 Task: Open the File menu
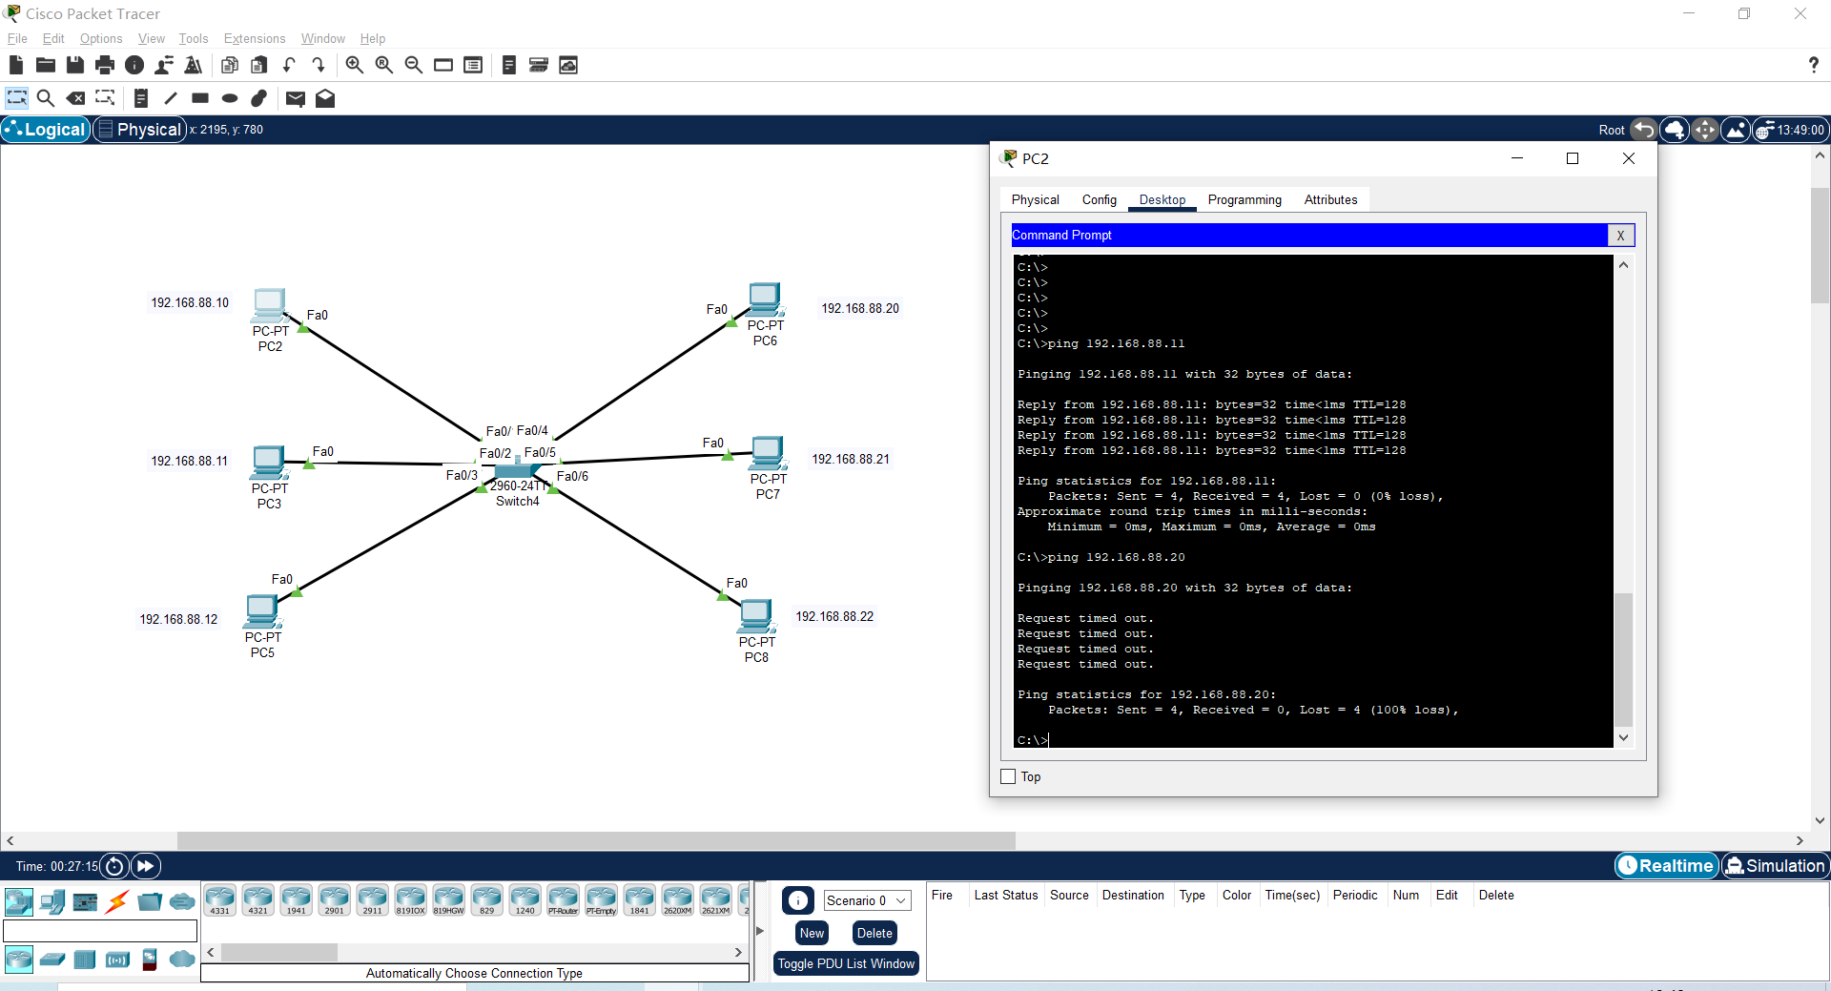coord(17,38)
